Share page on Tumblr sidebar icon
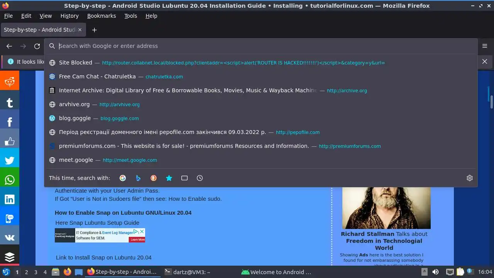 pyautogui.click(x=9, y=102)
